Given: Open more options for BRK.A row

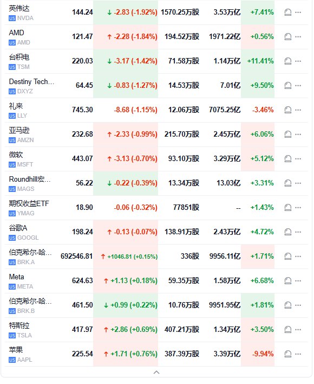Looking at the screenshot, I should [x=298, y=257].
